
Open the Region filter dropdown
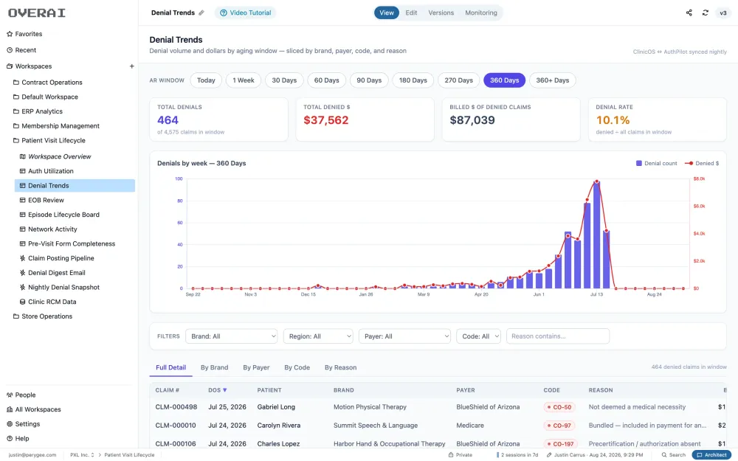click(318, 336)
